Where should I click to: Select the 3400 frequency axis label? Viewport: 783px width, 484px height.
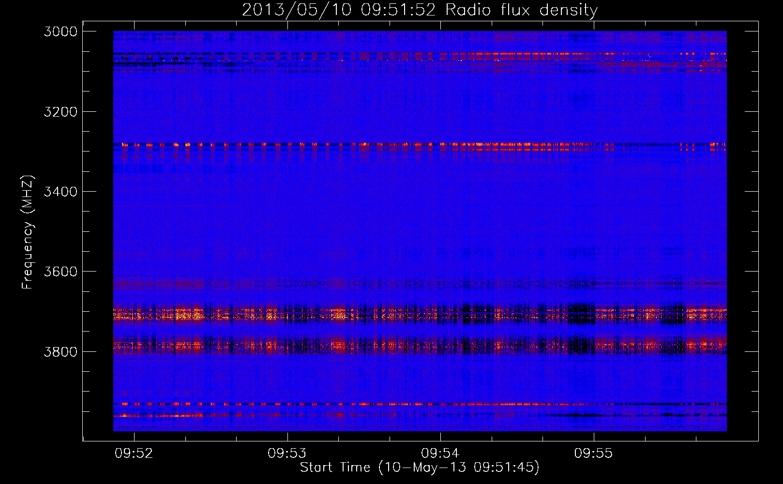pos(60,192)
